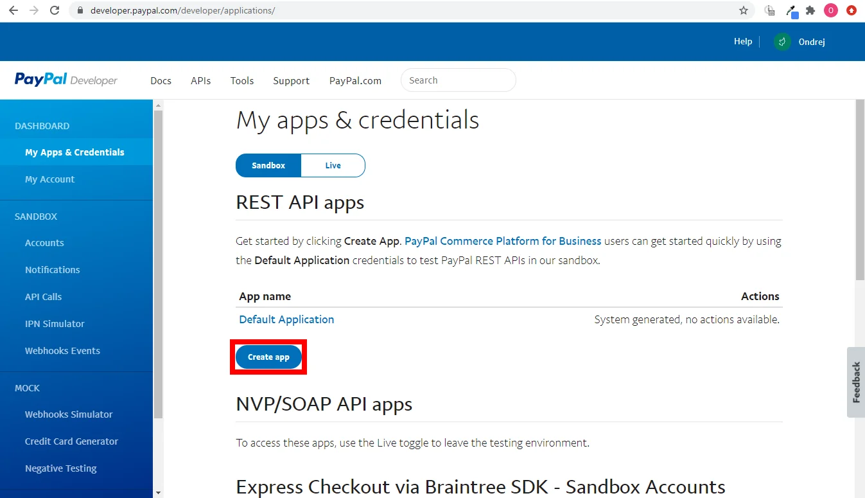Open the Default Application link
The height and width of the screenshot is (498, 865).
coord(286,319)
